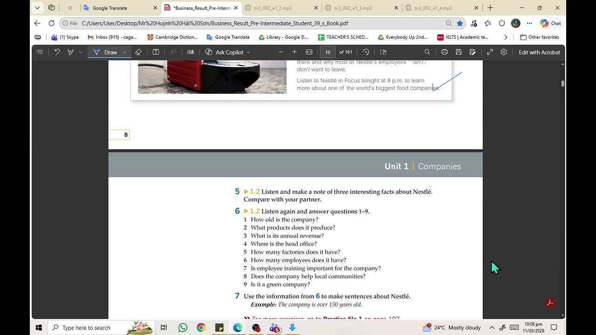Open the browser profile avatar
Viewport: 596px width, 335px height.
[515, 23]
